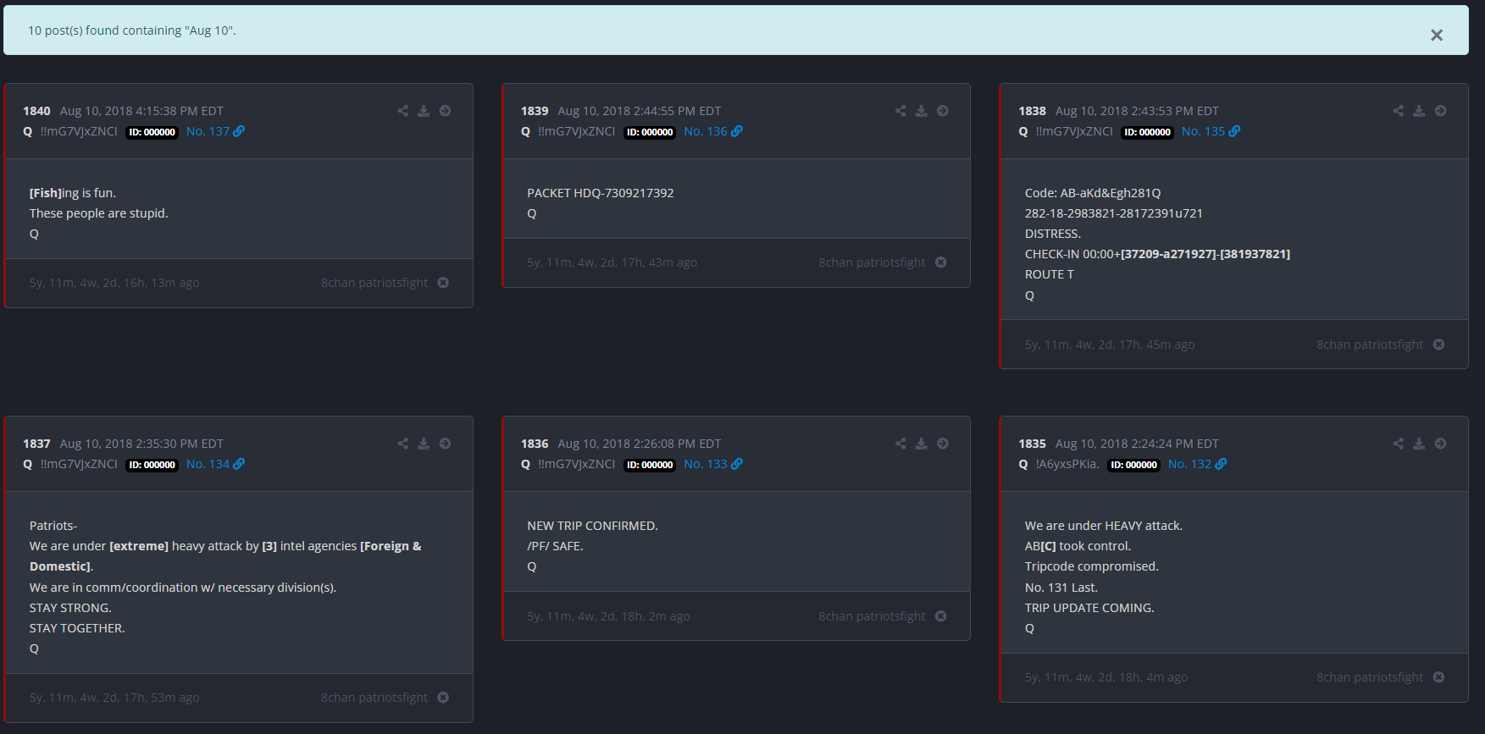Click text 'Tripcode compromised.'
This screenshot has width=1485, height=734.
tap(1092, 566)
